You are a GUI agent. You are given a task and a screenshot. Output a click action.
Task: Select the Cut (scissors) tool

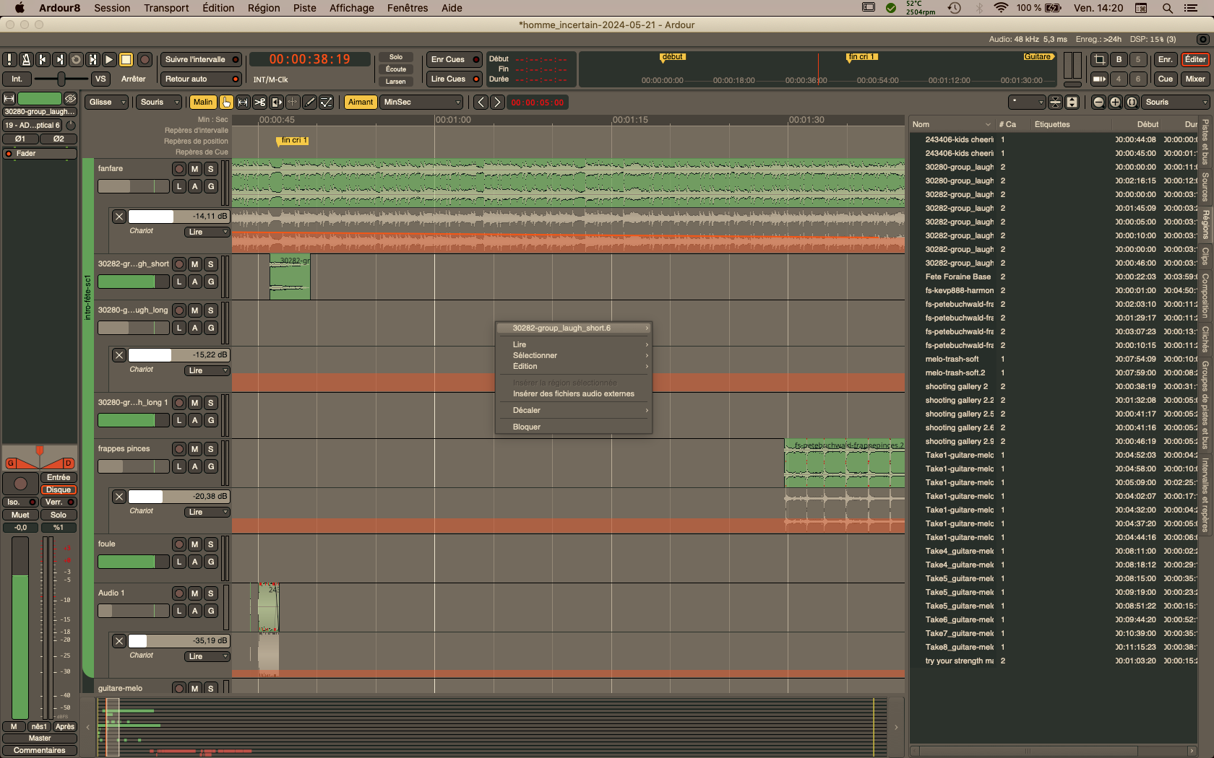coord(259,103)
